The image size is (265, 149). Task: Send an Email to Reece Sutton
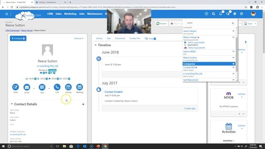coord(26,87)
